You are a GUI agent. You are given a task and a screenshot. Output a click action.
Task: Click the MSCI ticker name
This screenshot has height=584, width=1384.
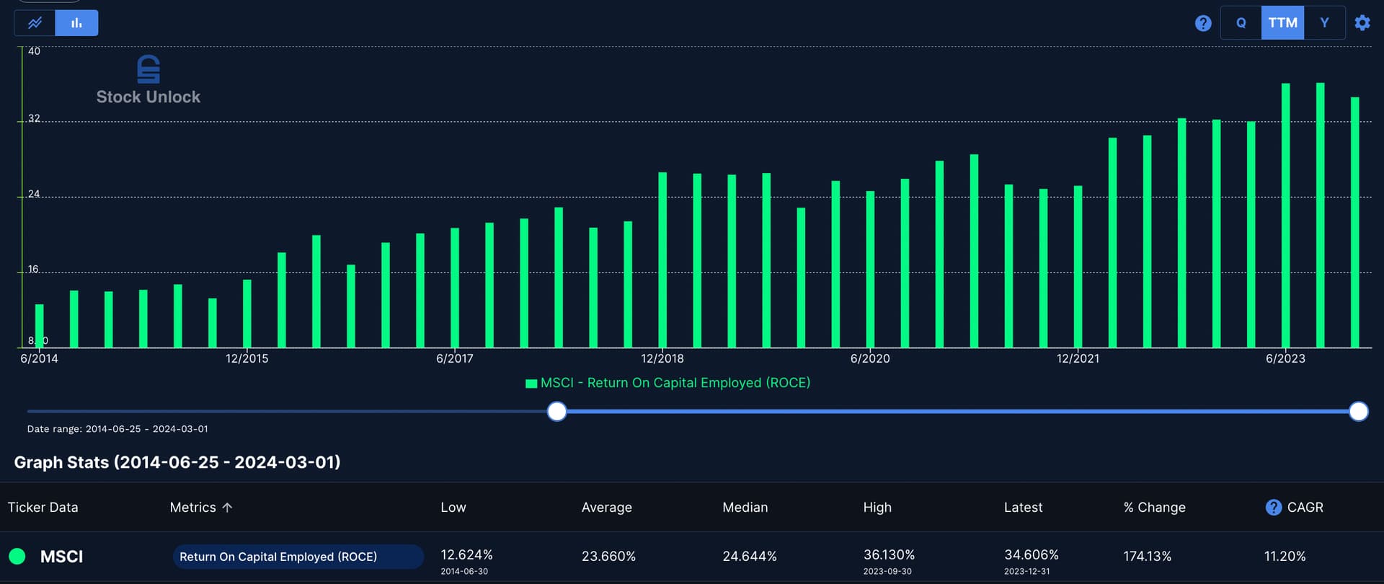(61, 557)
